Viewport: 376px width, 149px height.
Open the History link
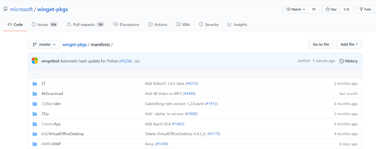(x=348, y=61)
